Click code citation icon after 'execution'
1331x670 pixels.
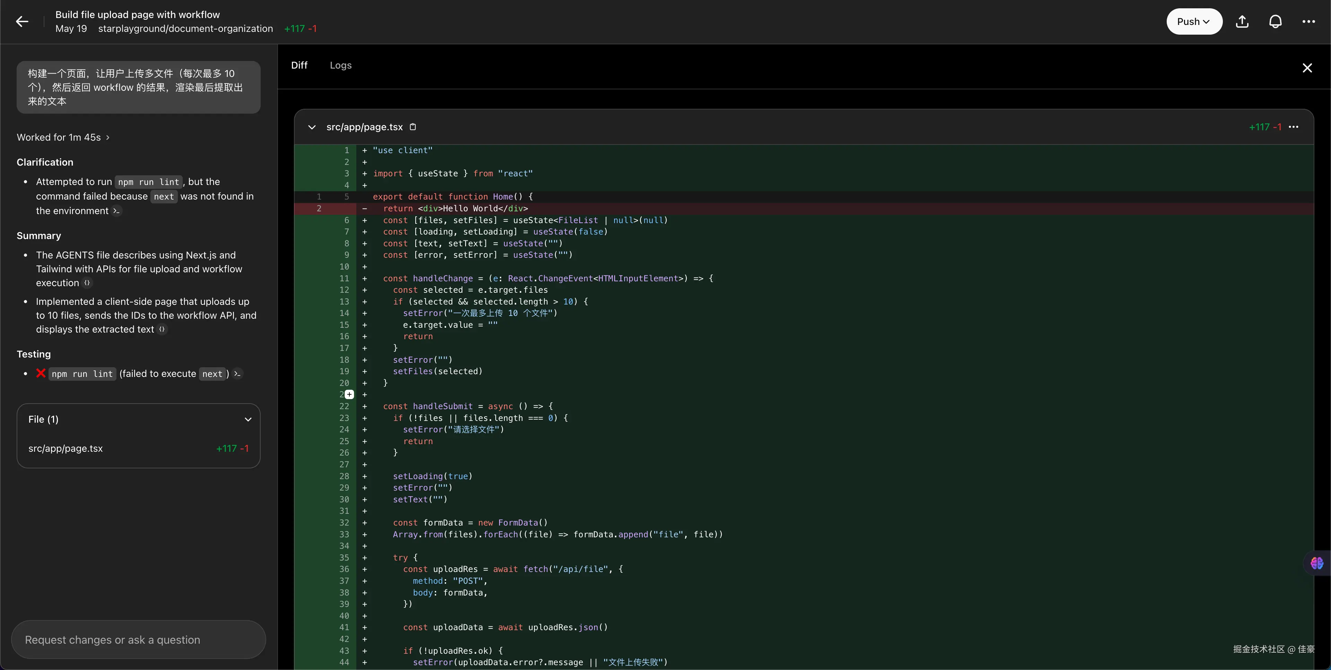tap(87, 283)
